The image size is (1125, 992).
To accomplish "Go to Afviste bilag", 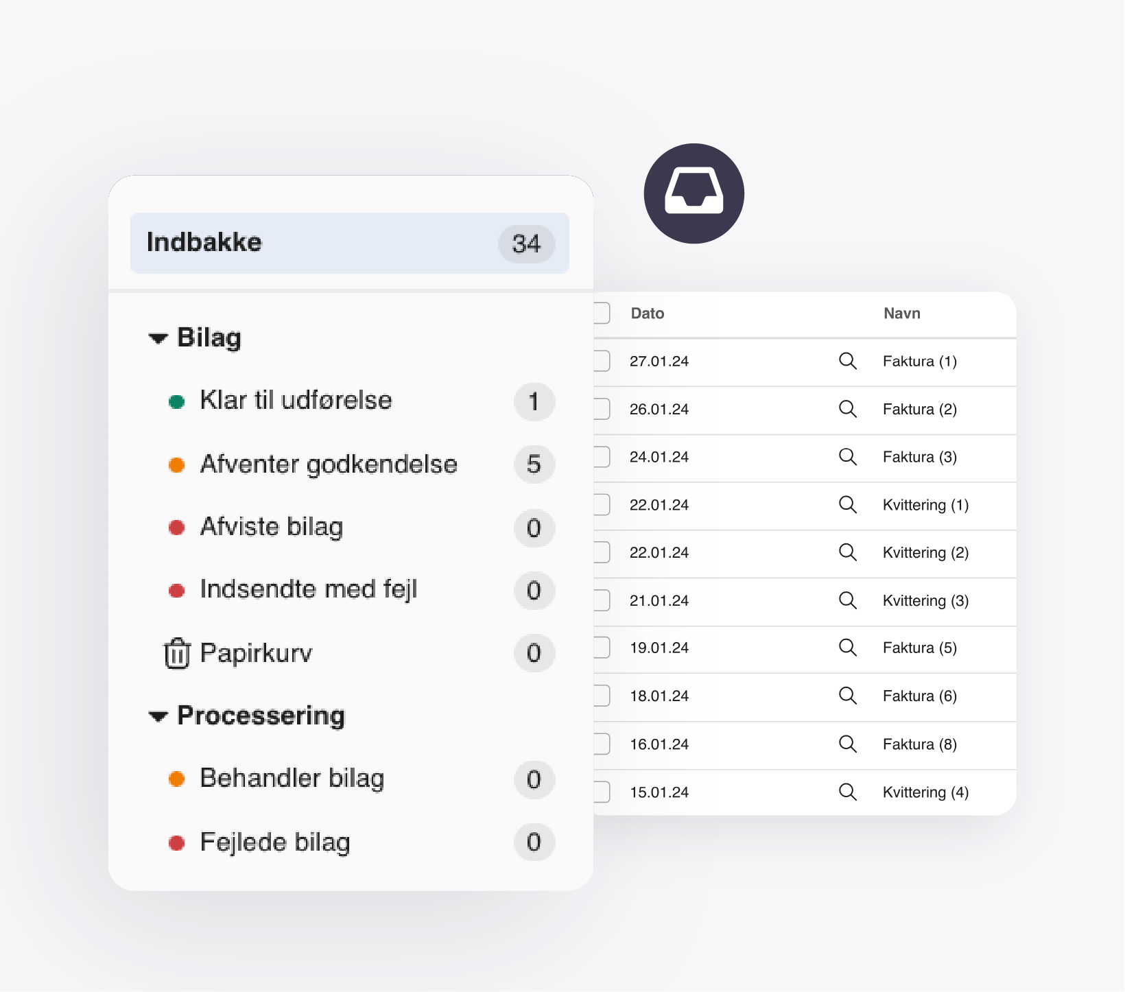I will [272, 527].
